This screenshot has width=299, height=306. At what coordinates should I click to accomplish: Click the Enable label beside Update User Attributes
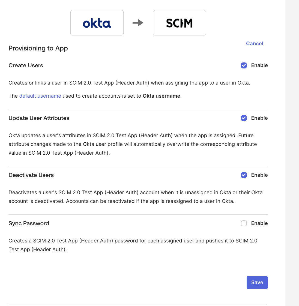[x=259, y=118]
